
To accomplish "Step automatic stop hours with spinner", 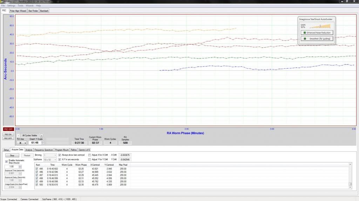I will pyautogui.click(x=20, y=166).
